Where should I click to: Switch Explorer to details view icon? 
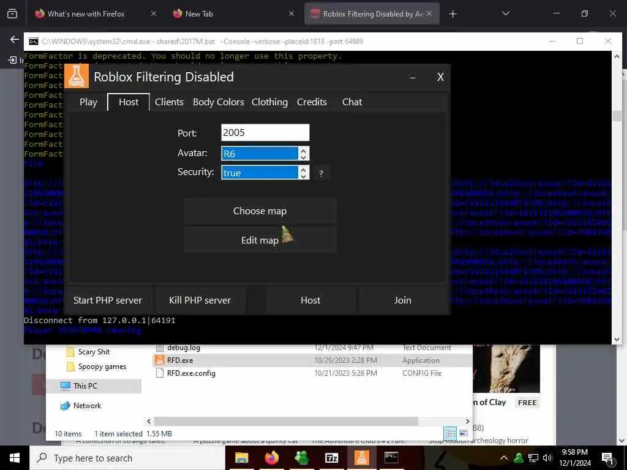(450, 433)
